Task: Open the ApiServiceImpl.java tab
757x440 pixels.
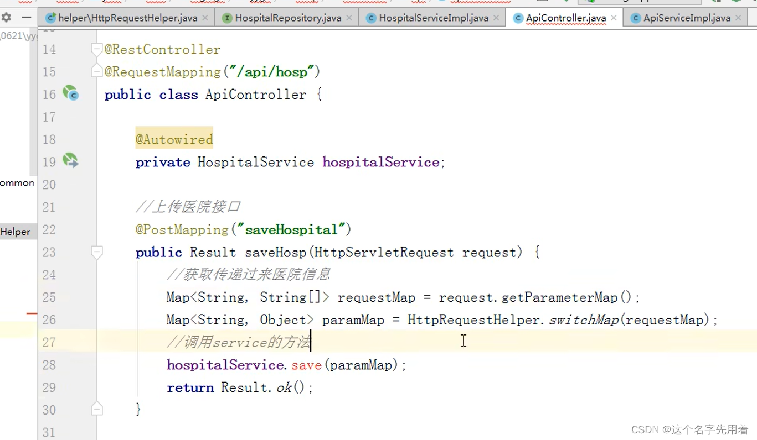Action: tap(687, 18)
